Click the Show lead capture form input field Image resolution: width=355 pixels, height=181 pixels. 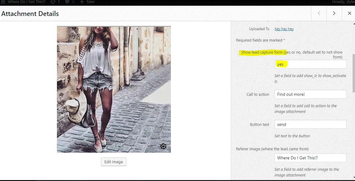pos(310,64)
